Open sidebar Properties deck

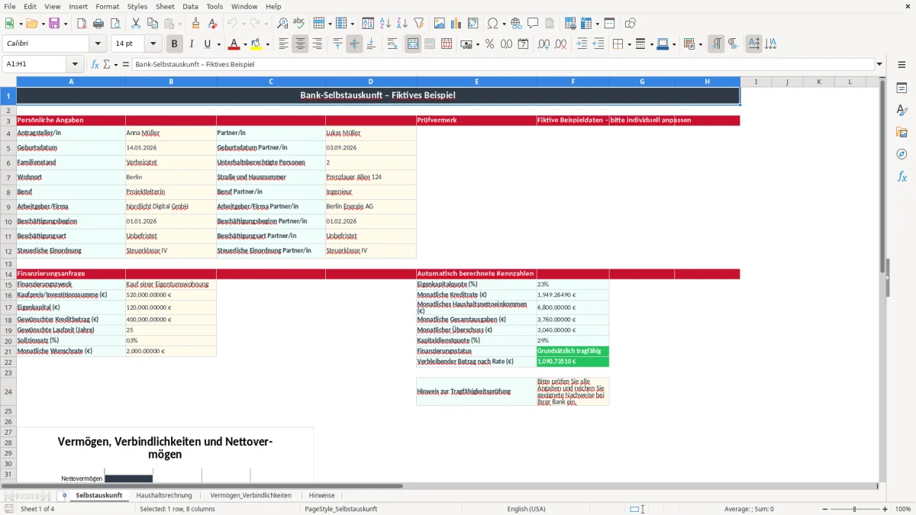coord(901,89)
